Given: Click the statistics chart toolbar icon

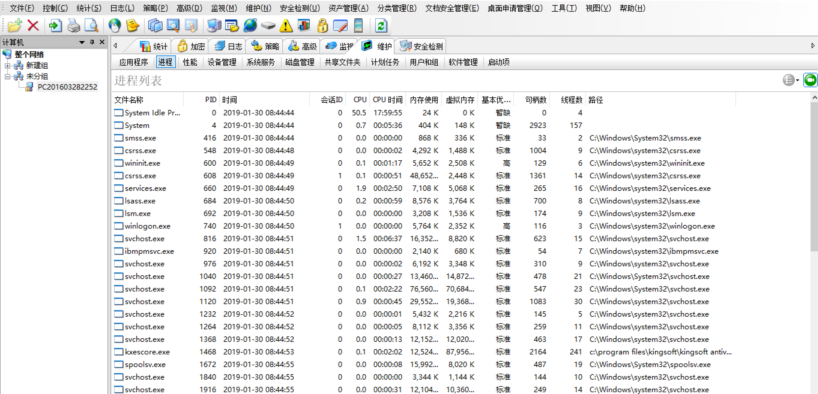Looking at the screenshot, I should pos(304,25).
